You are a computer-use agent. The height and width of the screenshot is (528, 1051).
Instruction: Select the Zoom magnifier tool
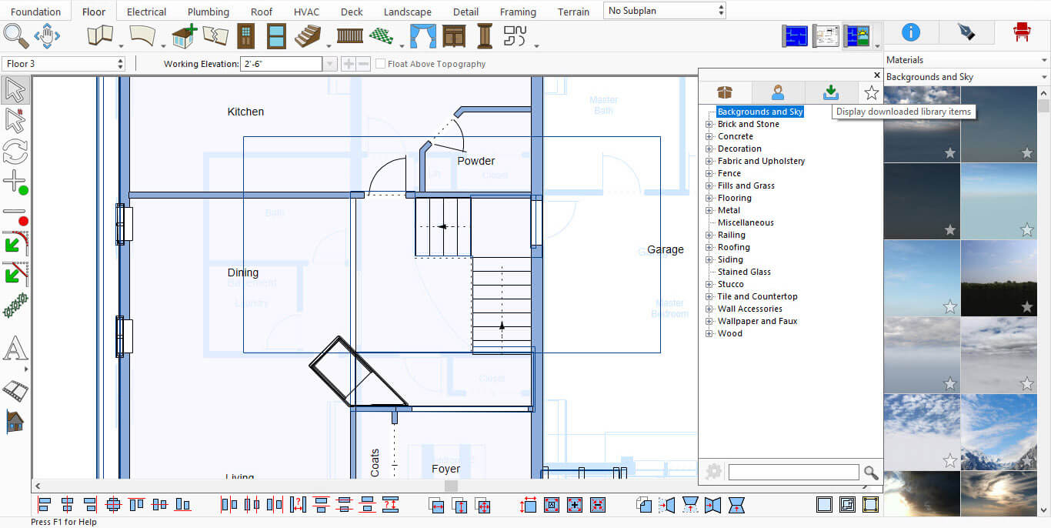tap(15, 36)
